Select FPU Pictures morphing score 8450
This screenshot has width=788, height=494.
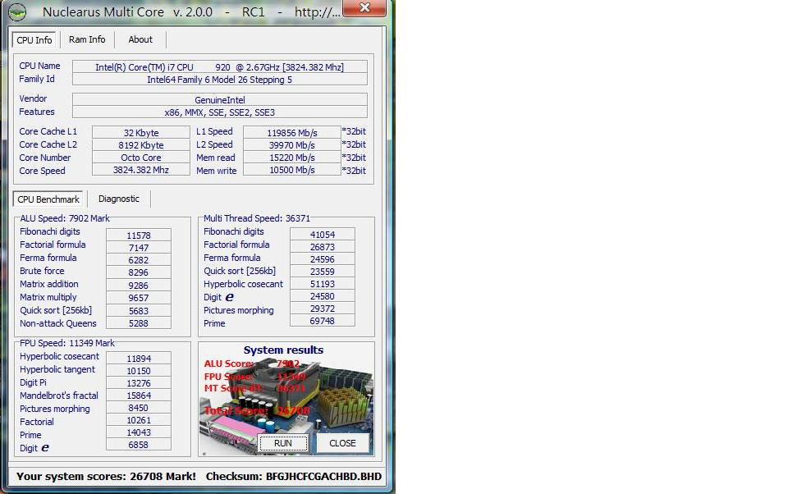(139, 408)
